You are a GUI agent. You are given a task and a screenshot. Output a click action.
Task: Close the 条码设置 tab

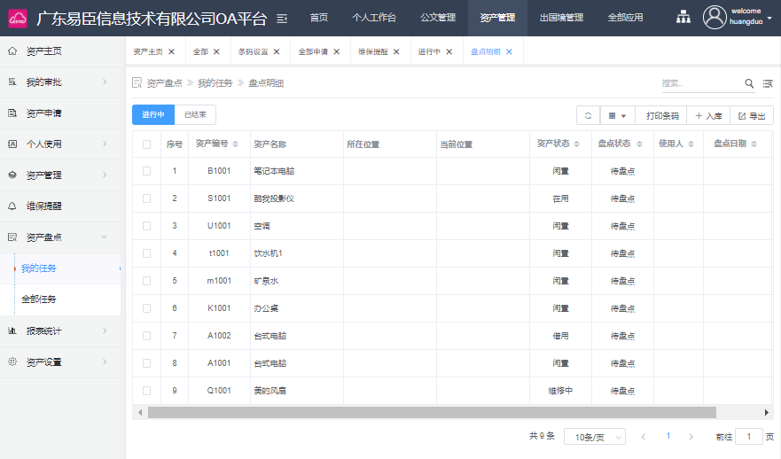coord(277,51)
